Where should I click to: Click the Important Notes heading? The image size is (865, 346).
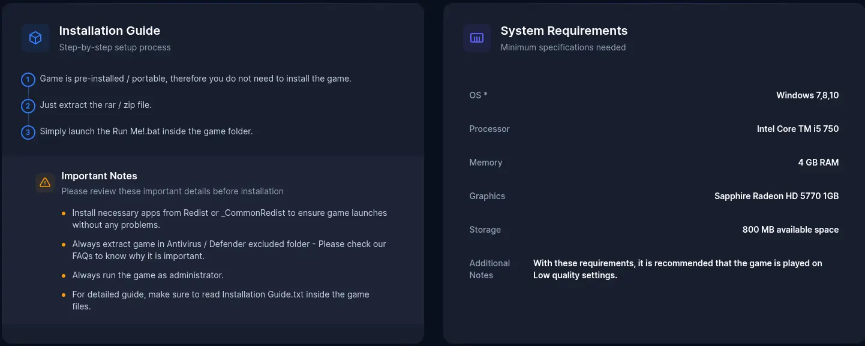[100, 176]
